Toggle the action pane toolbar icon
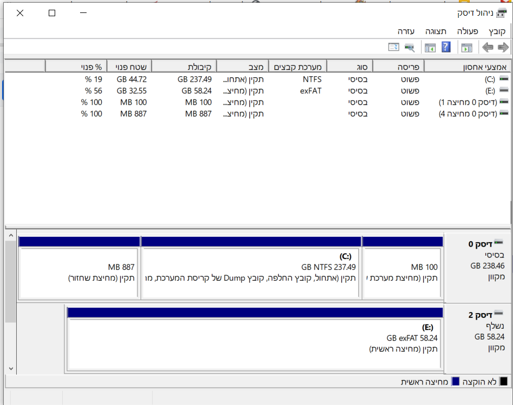This screenshot has height=405, width=513. [x=430, y=48]
